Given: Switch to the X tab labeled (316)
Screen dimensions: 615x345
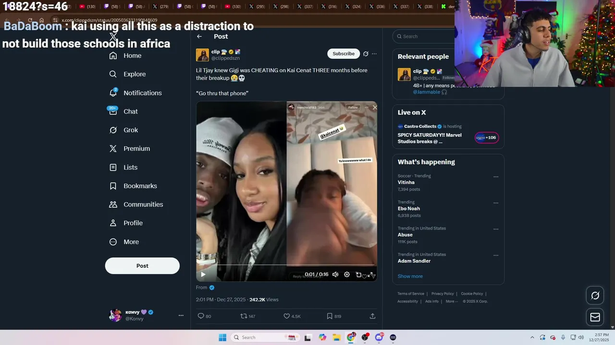Looking at the screenshot, I should tap(329, 7).
